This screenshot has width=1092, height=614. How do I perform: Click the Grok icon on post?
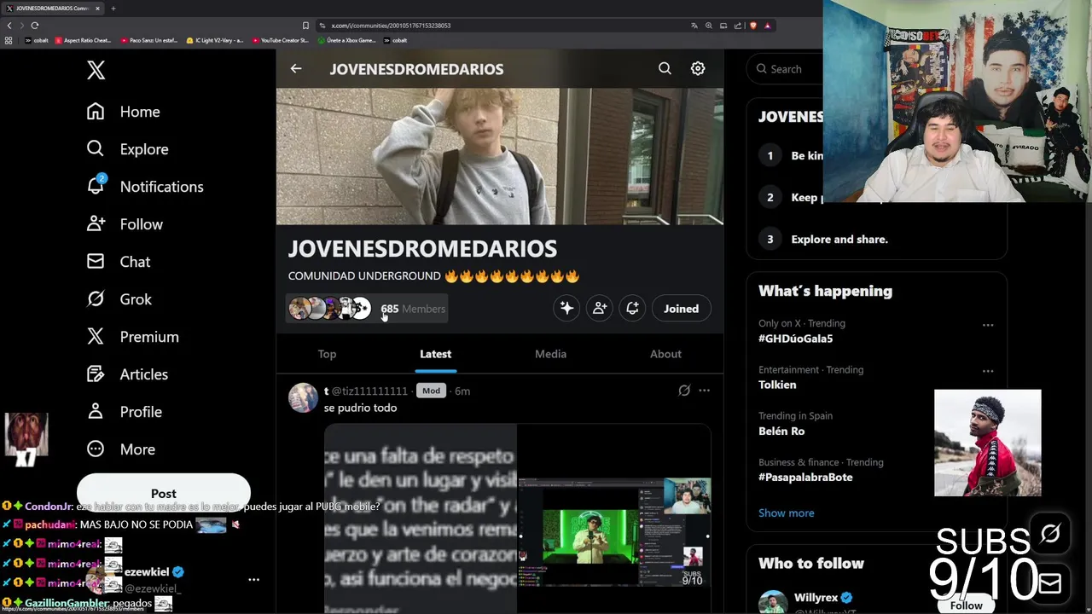[684, 391]
